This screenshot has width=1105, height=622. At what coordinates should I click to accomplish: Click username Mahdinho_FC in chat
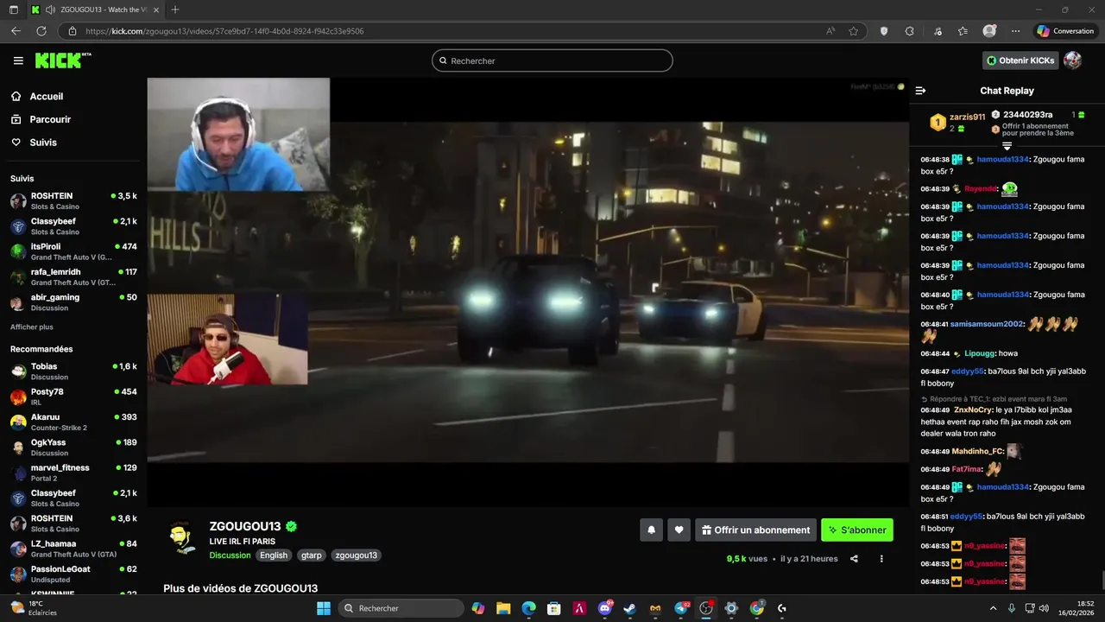(x=977, y=451)
